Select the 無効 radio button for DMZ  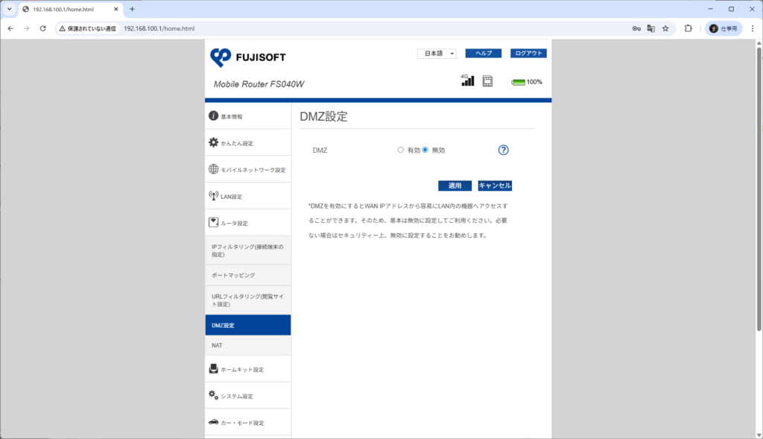click(425, 150)
